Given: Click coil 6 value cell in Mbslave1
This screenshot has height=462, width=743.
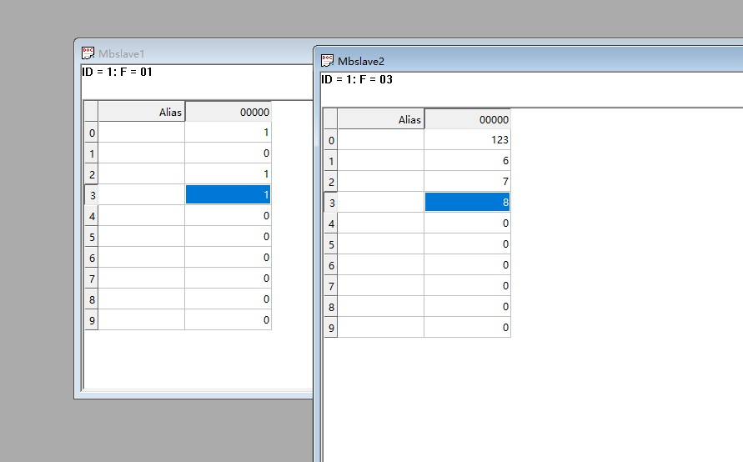Looking at the screenshot, I should tap(228, 258).
